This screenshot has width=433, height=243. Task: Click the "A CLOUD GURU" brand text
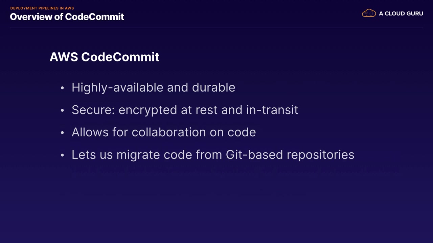401,13
